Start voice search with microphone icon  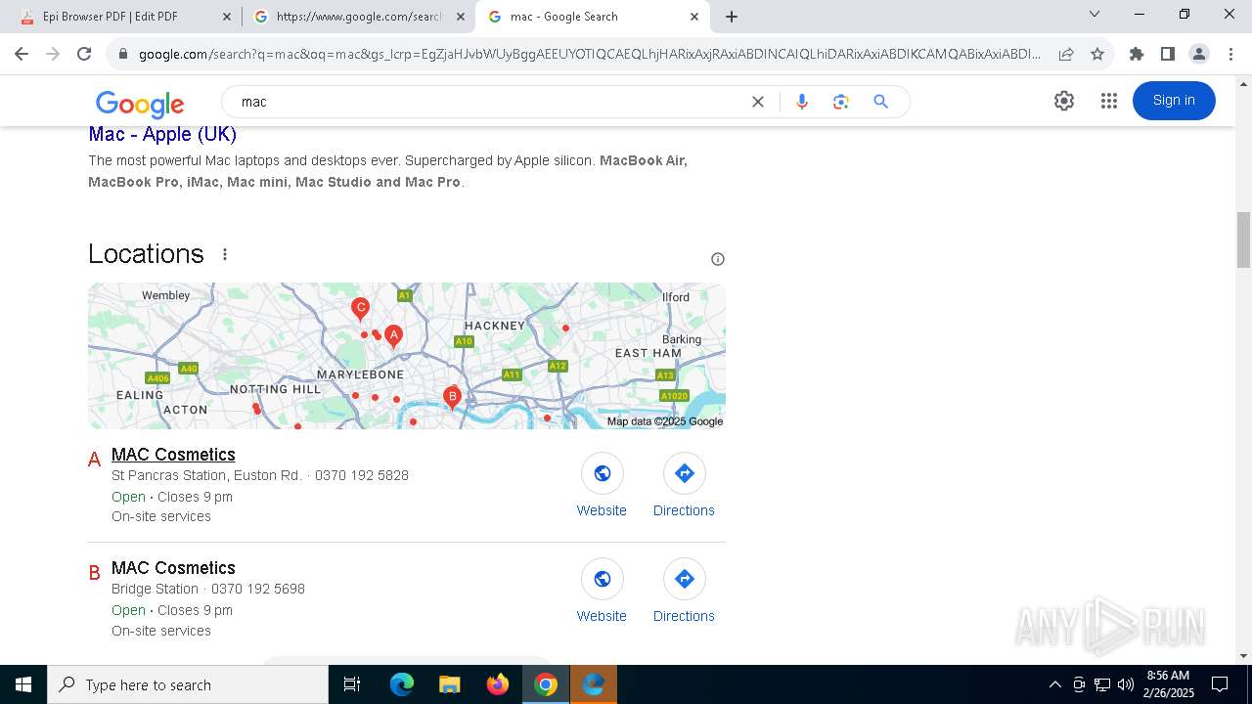802,102
